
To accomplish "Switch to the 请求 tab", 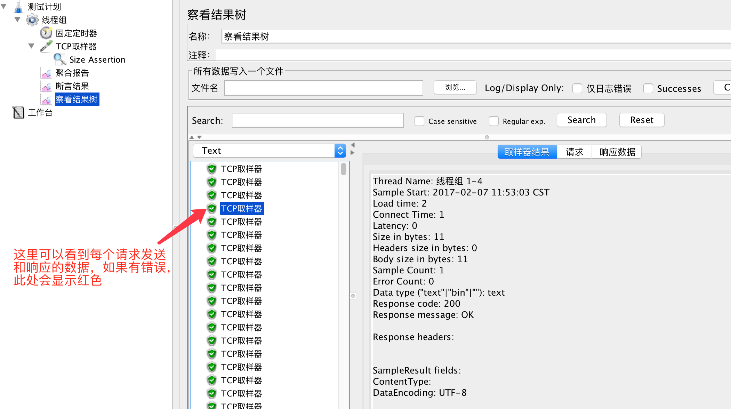I will click(574, 151).
